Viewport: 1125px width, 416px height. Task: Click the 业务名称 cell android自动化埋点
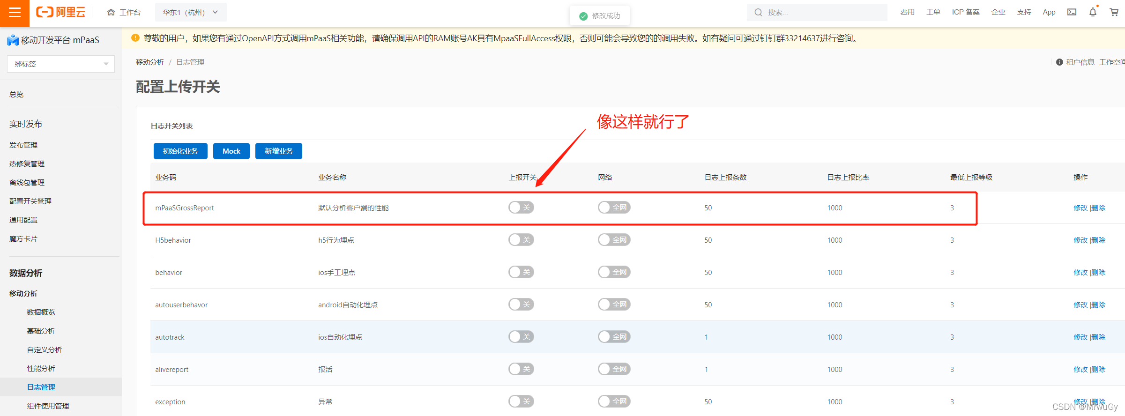point(348,305)
